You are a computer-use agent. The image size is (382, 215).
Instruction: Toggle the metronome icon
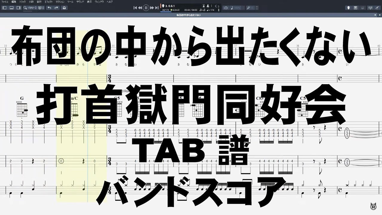point(208,6)
